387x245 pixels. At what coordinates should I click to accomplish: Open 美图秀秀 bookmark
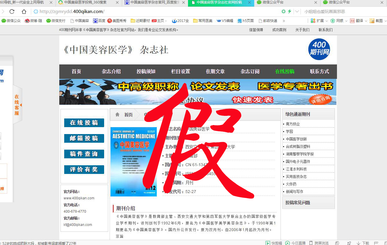tap(117, 21)
